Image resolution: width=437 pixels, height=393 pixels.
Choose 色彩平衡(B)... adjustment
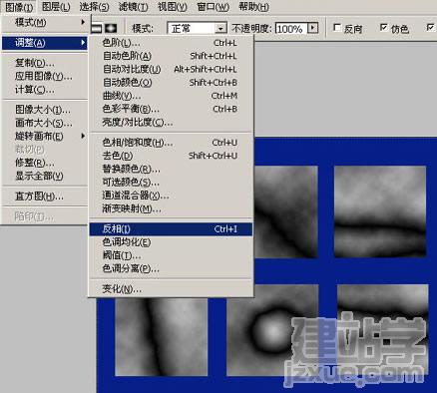[x=171, y=109]
